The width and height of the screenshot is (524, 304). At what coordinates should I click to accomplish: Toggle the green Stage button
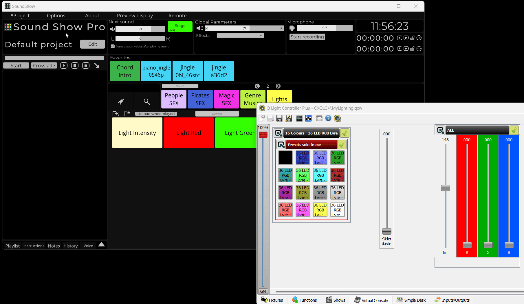click(180, 26)
